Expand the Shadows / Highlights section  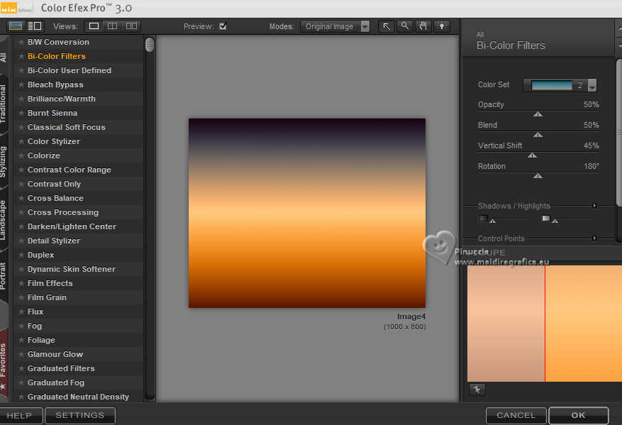pyautogui.click(x=594, y=206)
